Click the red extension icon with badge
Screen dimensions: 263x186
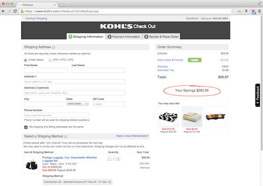[253, 11]
